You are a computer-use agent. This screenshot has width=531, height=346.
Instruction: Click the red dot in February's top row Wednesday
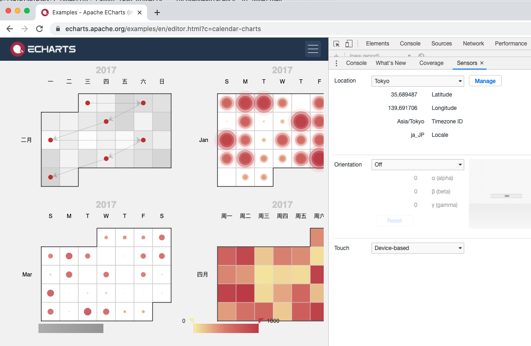point(88,103)
